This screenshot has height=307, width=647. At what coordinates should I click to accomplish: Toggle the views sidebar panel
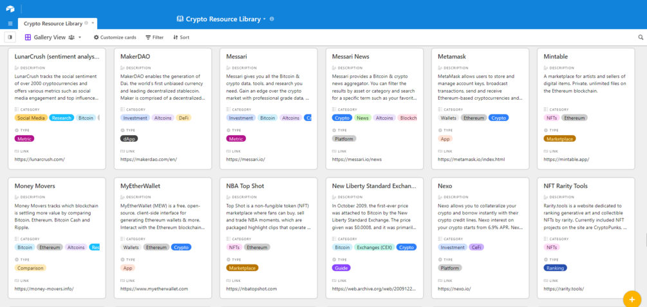pos(10,37)
